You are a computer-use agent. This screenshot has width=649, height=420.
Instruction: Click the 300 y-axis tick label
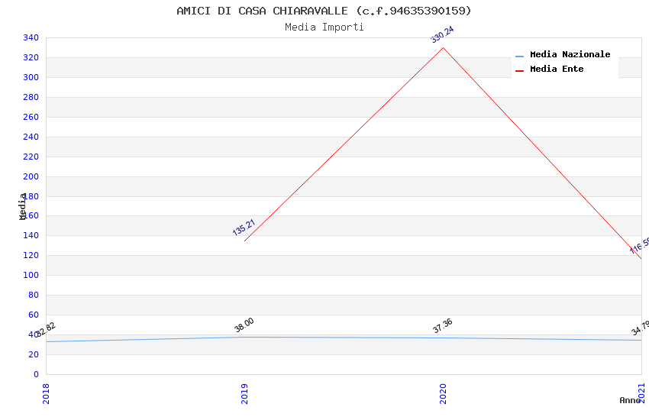tap(31, 77)
